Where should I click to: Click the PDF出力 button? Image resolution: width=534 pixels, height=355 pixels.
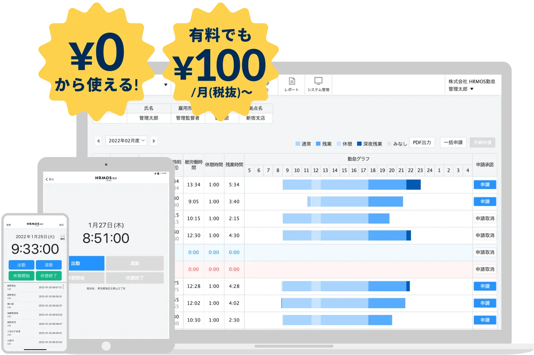(x=422, y=142)
